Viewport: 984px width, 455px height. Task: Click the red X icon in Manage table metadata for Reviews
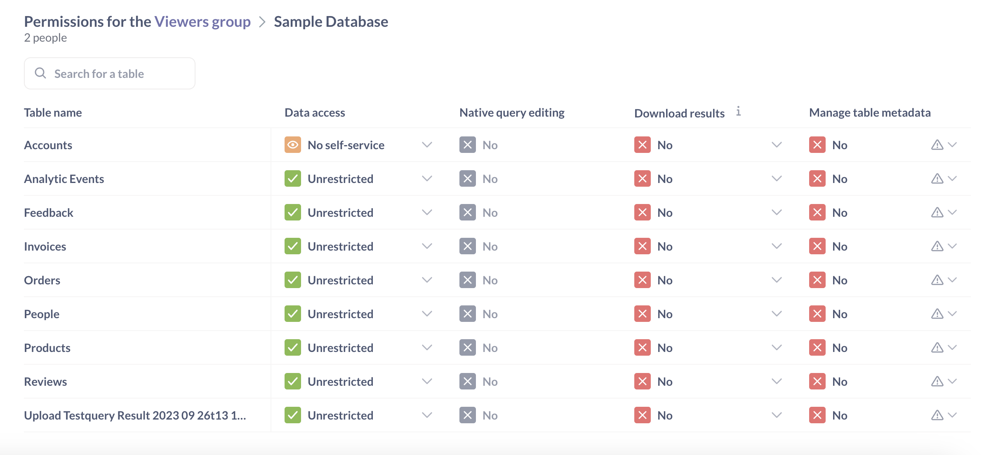(x=817, y=381)
